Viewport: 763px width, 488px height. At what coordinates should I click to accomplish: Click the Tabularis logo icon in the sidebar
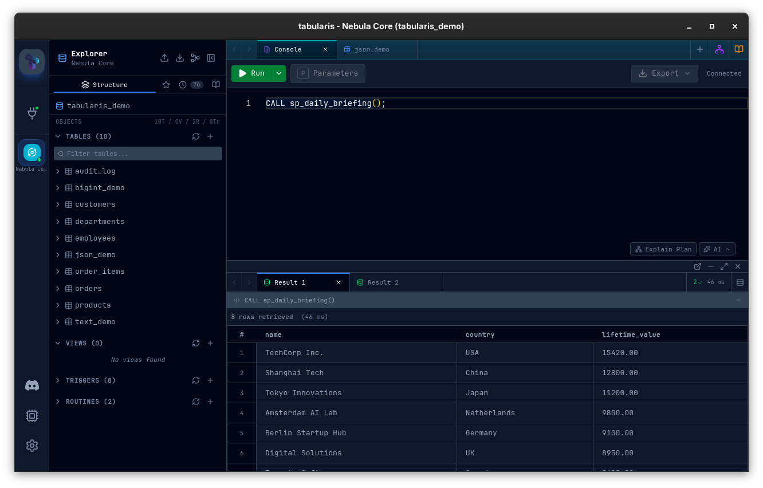point(32,62)
